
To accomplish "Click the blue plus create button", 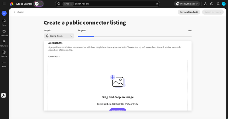I will 4,13.
